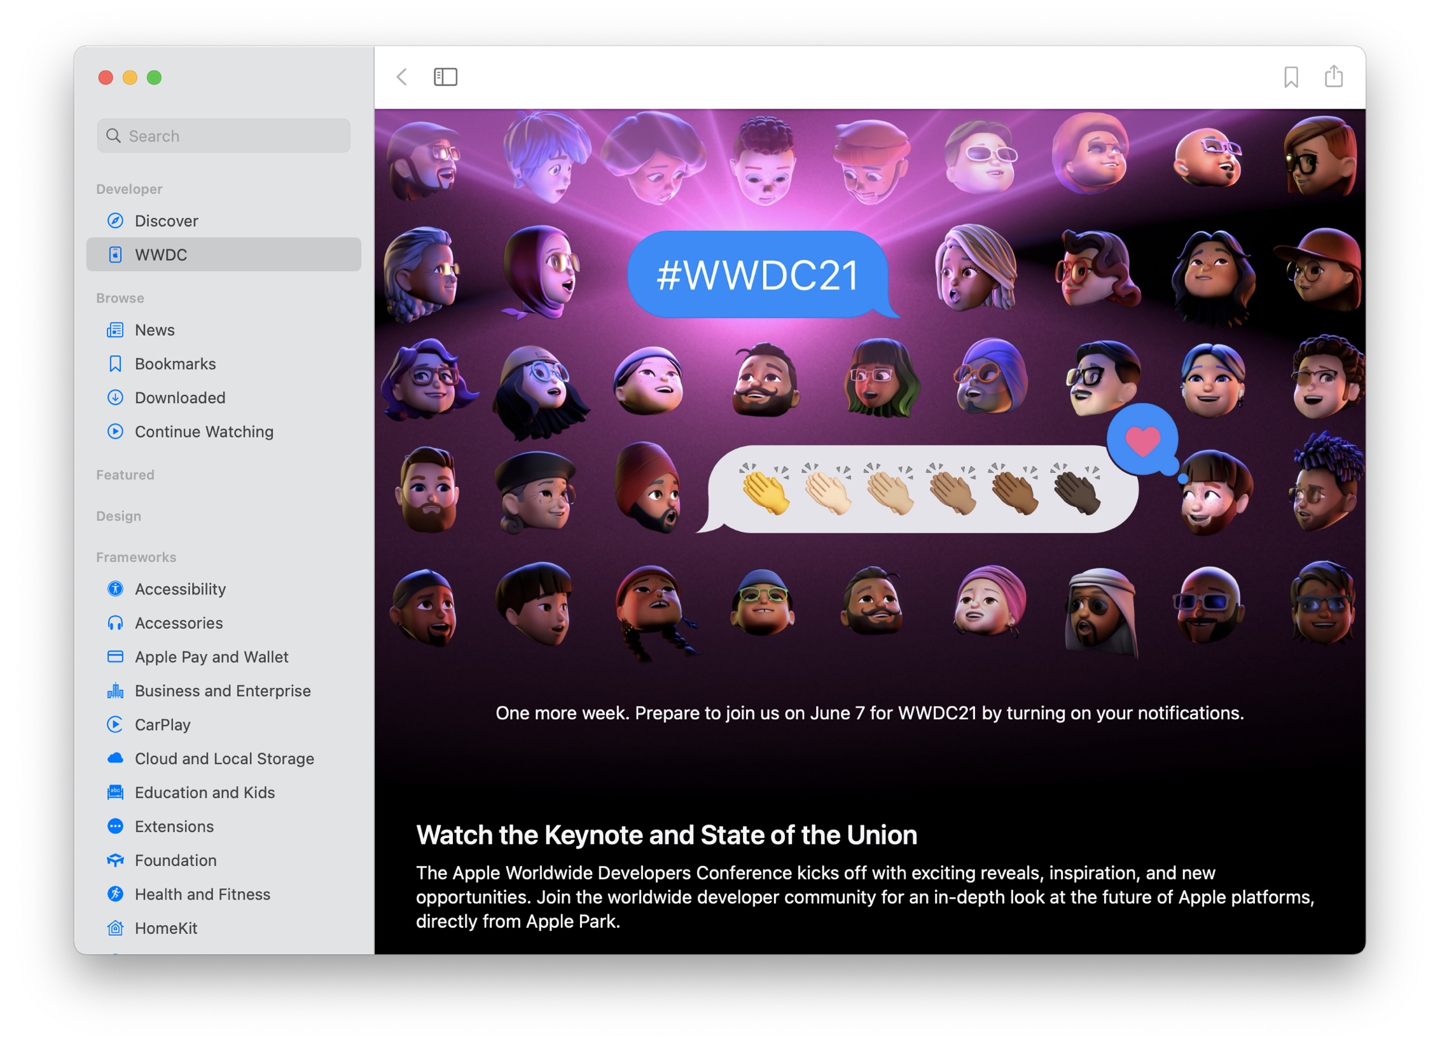
Task: Open Continue Watching
Action: point(223,431)
